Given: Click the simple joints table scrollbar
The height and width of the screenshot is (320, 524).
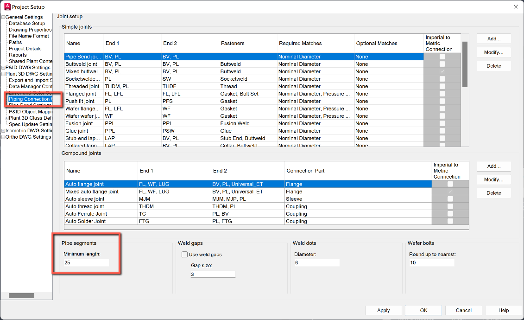Looking at the screenshot, I should pyautogui.click(x=465, y=67).
